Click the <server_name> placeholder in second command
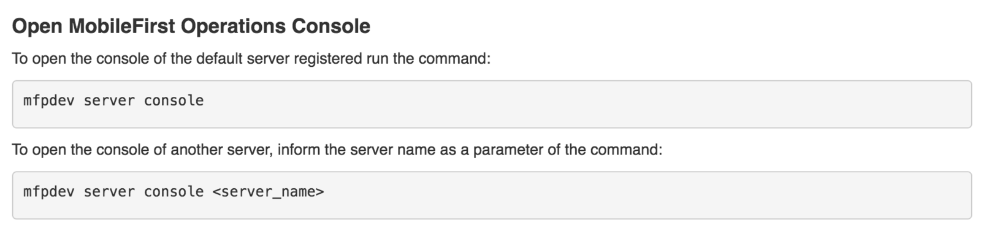The height and width of the screenshot is (236, 981). click(269, 192)
